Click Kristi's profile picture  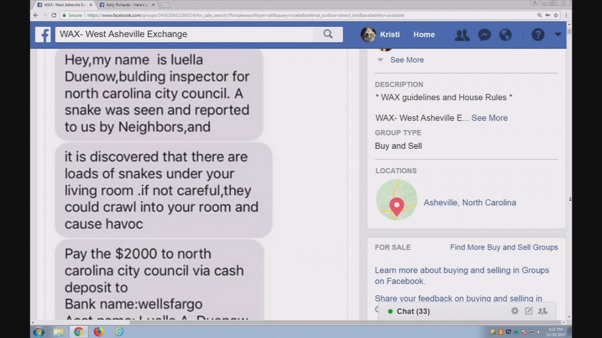tap(368, 35)
